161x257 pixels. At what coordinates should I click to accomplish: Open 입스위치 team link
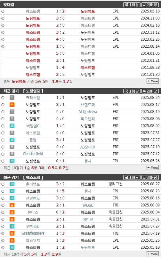[33, 241]
